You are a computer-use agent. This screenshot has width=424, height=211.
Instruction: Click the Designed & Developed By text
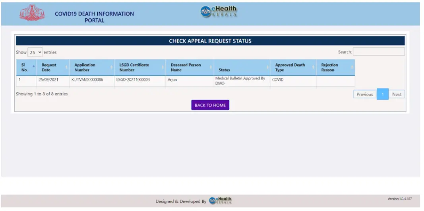click(x=181, y=201)
